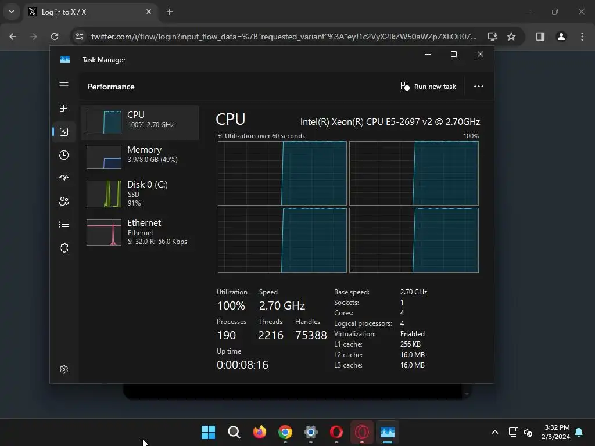Image resolution: width=595 pixels, height=446 pixels.
Task: Open the tab search dropdown arrow
Action: [12, 12]
